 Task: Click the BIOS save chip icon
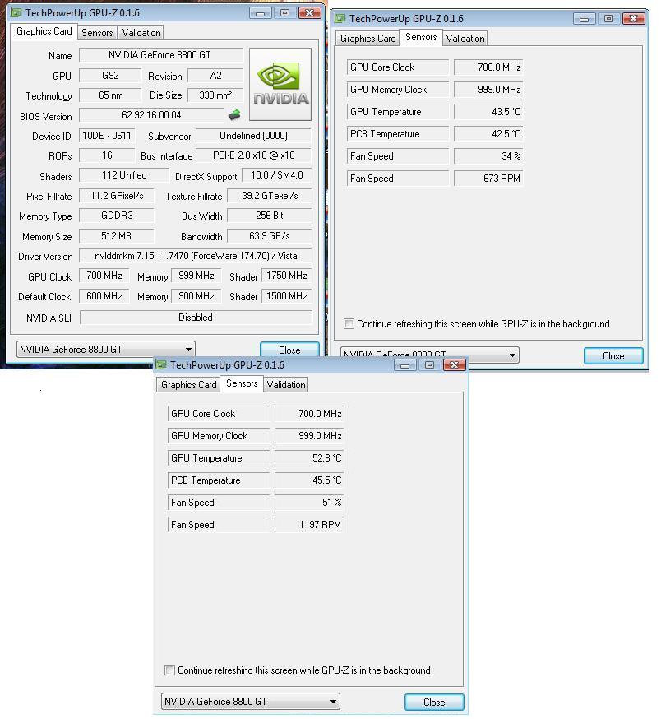tap(234, 114)
